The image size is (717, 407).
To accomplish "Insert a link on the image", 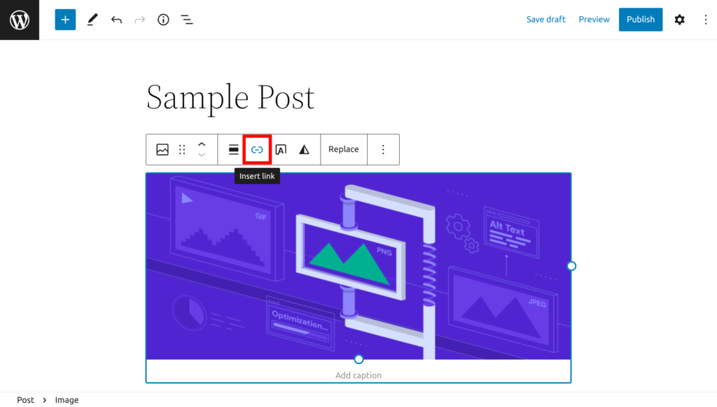I will click(x=256, y=149).
